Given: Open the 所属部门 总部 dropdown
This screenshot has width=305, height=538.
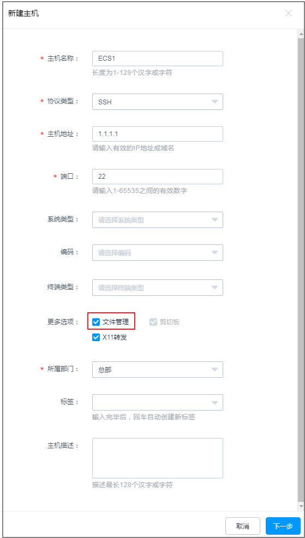Looking at the screenshot, I should [x=158, y=370].
